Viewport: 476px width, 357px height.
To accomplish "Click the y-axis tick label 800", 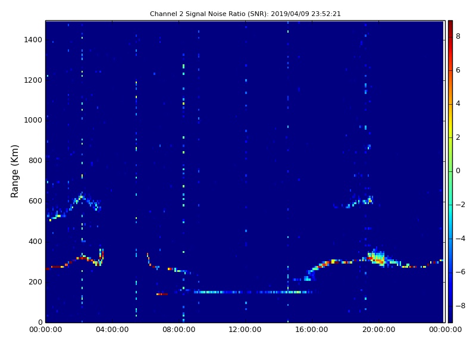I will coord(35,161).
